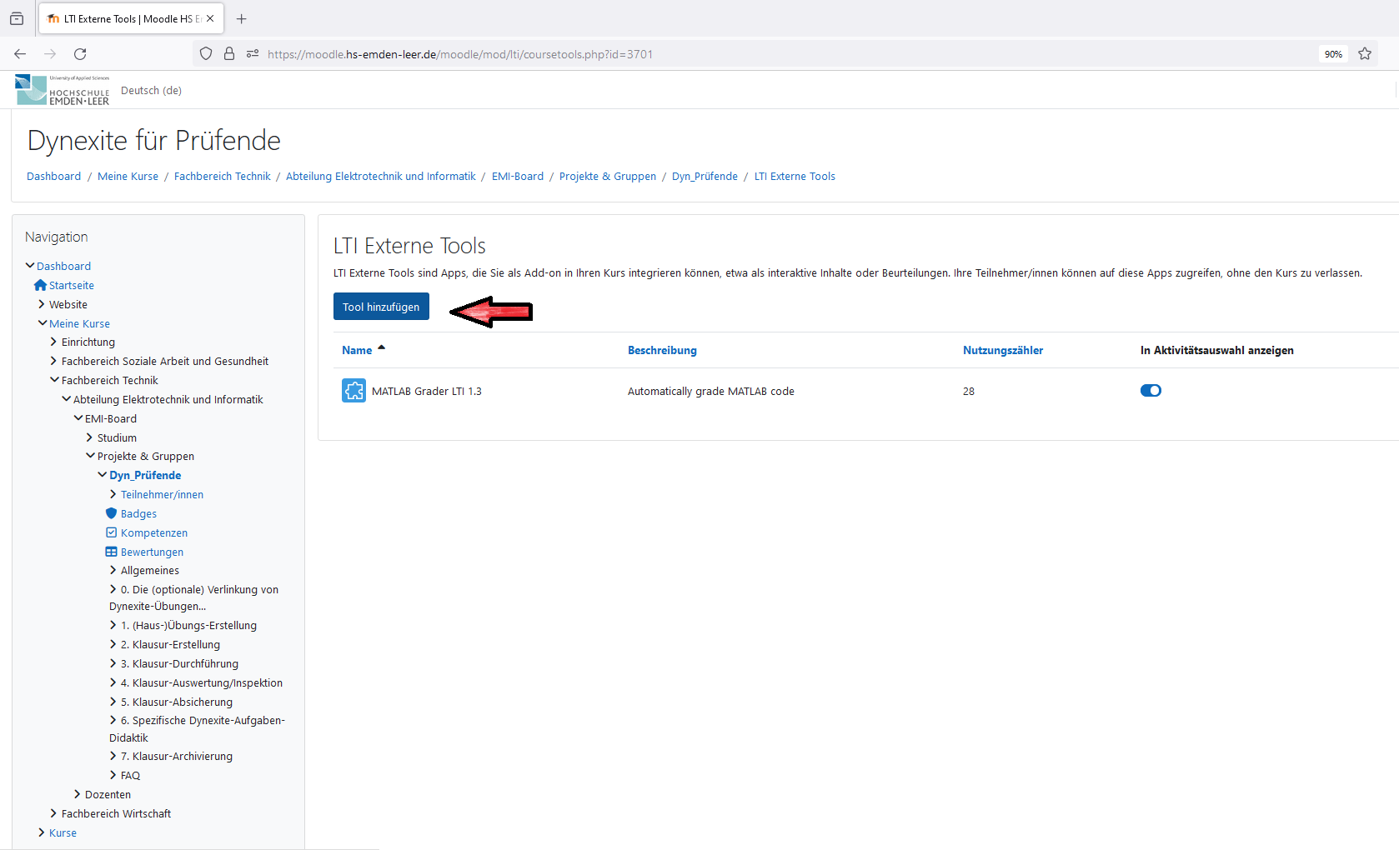Sort by the Nutzungszähler column header

(1003, 350)
